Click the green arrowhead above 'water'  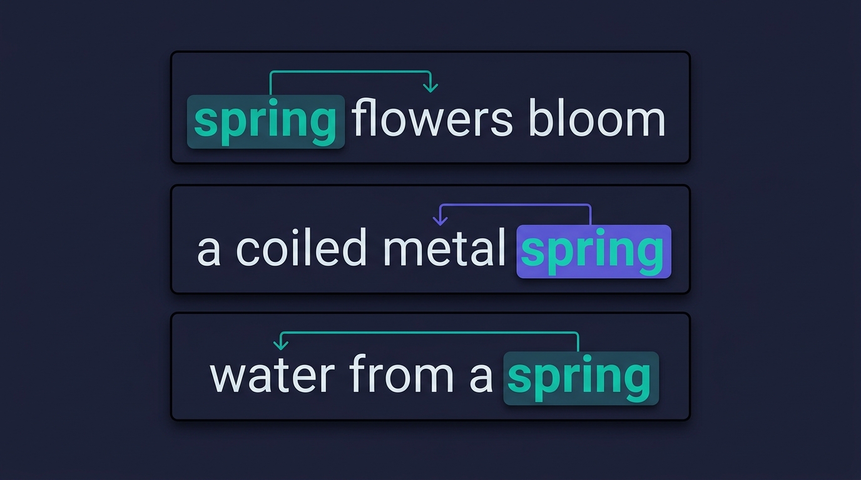point(282,344)
